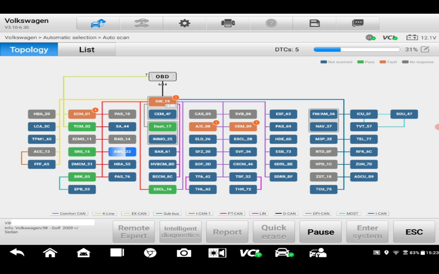Select the NAV_37 module
This screenshot has width=439, height=274.
(x=324, y=126)
